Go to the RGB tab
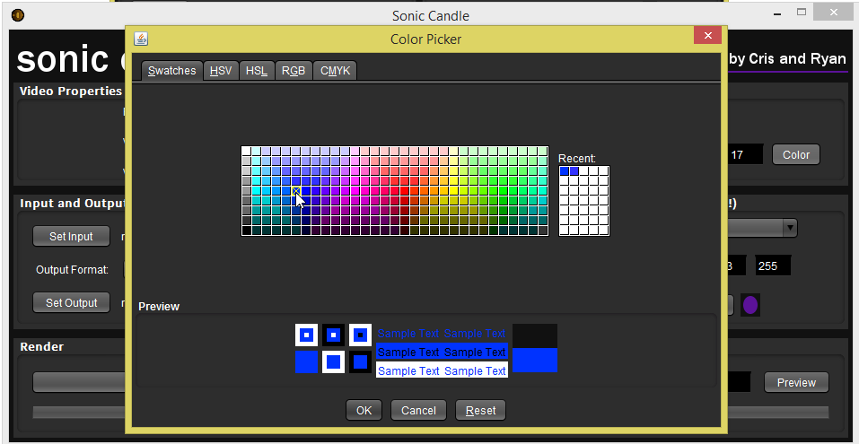859x444 pixels. pyautogui.click(x=293, y=71)
